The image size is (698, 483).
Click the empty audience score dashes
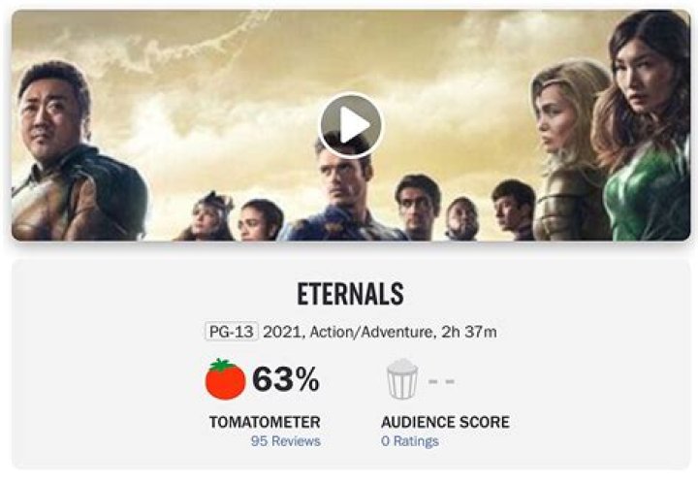441,380
